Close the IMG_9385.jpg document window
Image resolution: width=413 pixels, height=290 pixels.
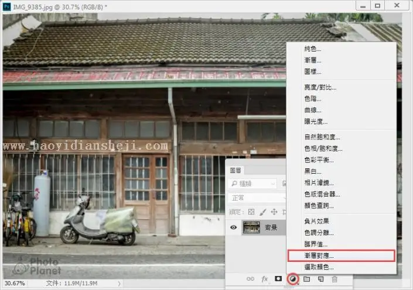397,6
